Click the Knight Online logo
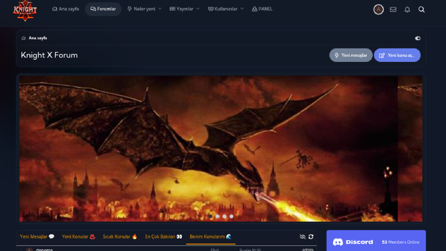 coord(25,11)
